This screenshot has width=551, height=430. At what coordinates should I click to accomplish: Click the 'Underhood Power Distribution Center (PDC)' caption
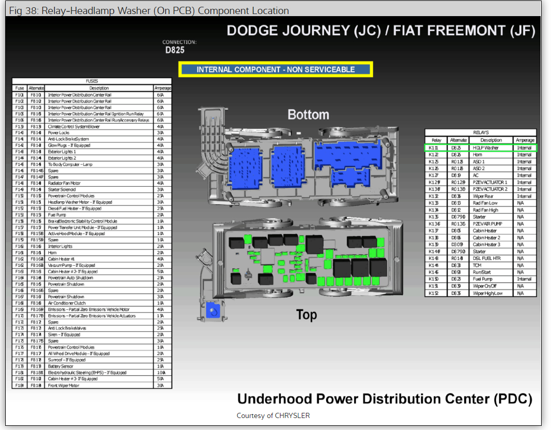[385, 399]
